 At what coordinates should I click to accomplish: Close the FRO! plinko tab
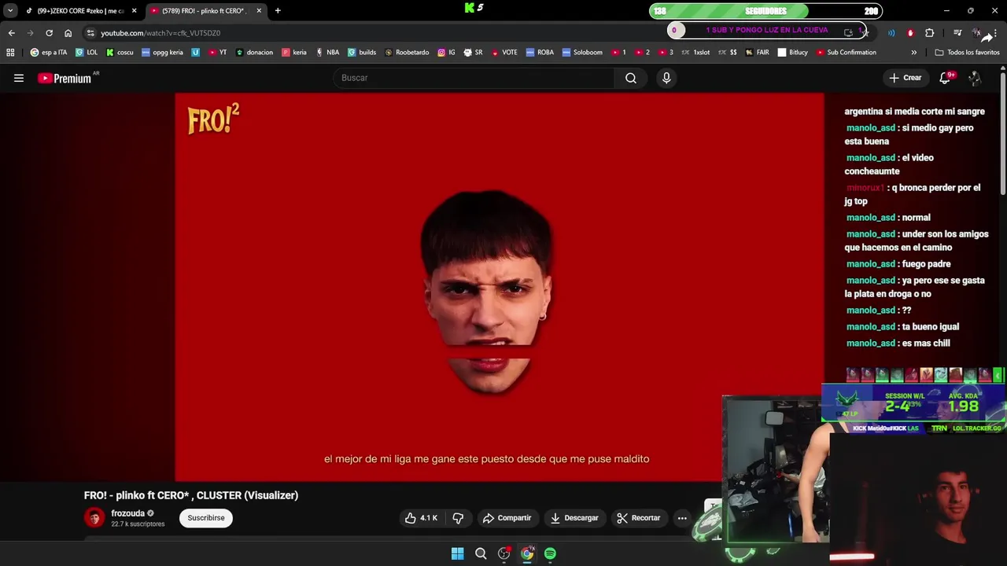pos(259,11)
